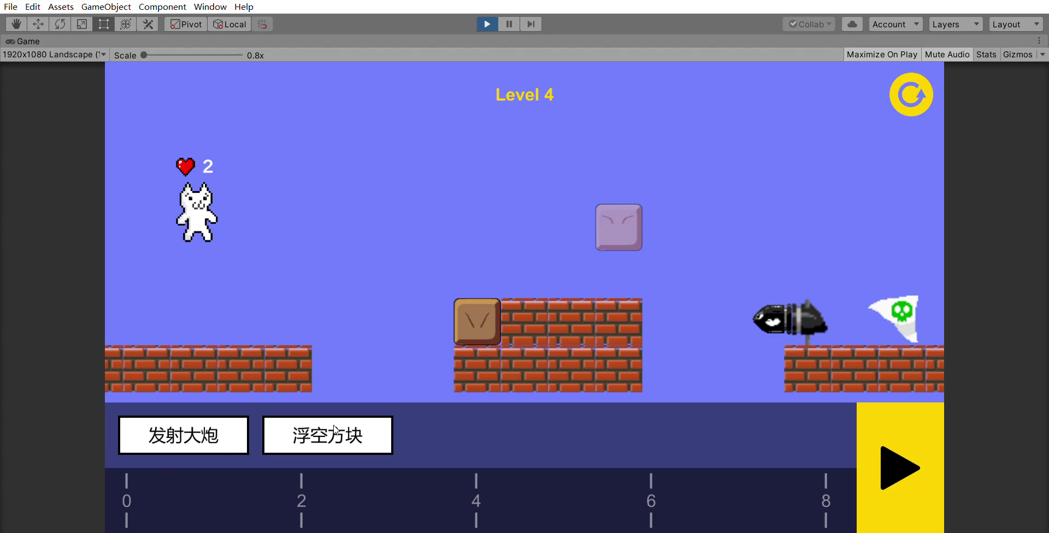1049x533 pixels.
Task: Click the 发射大炮 button
Action: [x=184, y=435]
